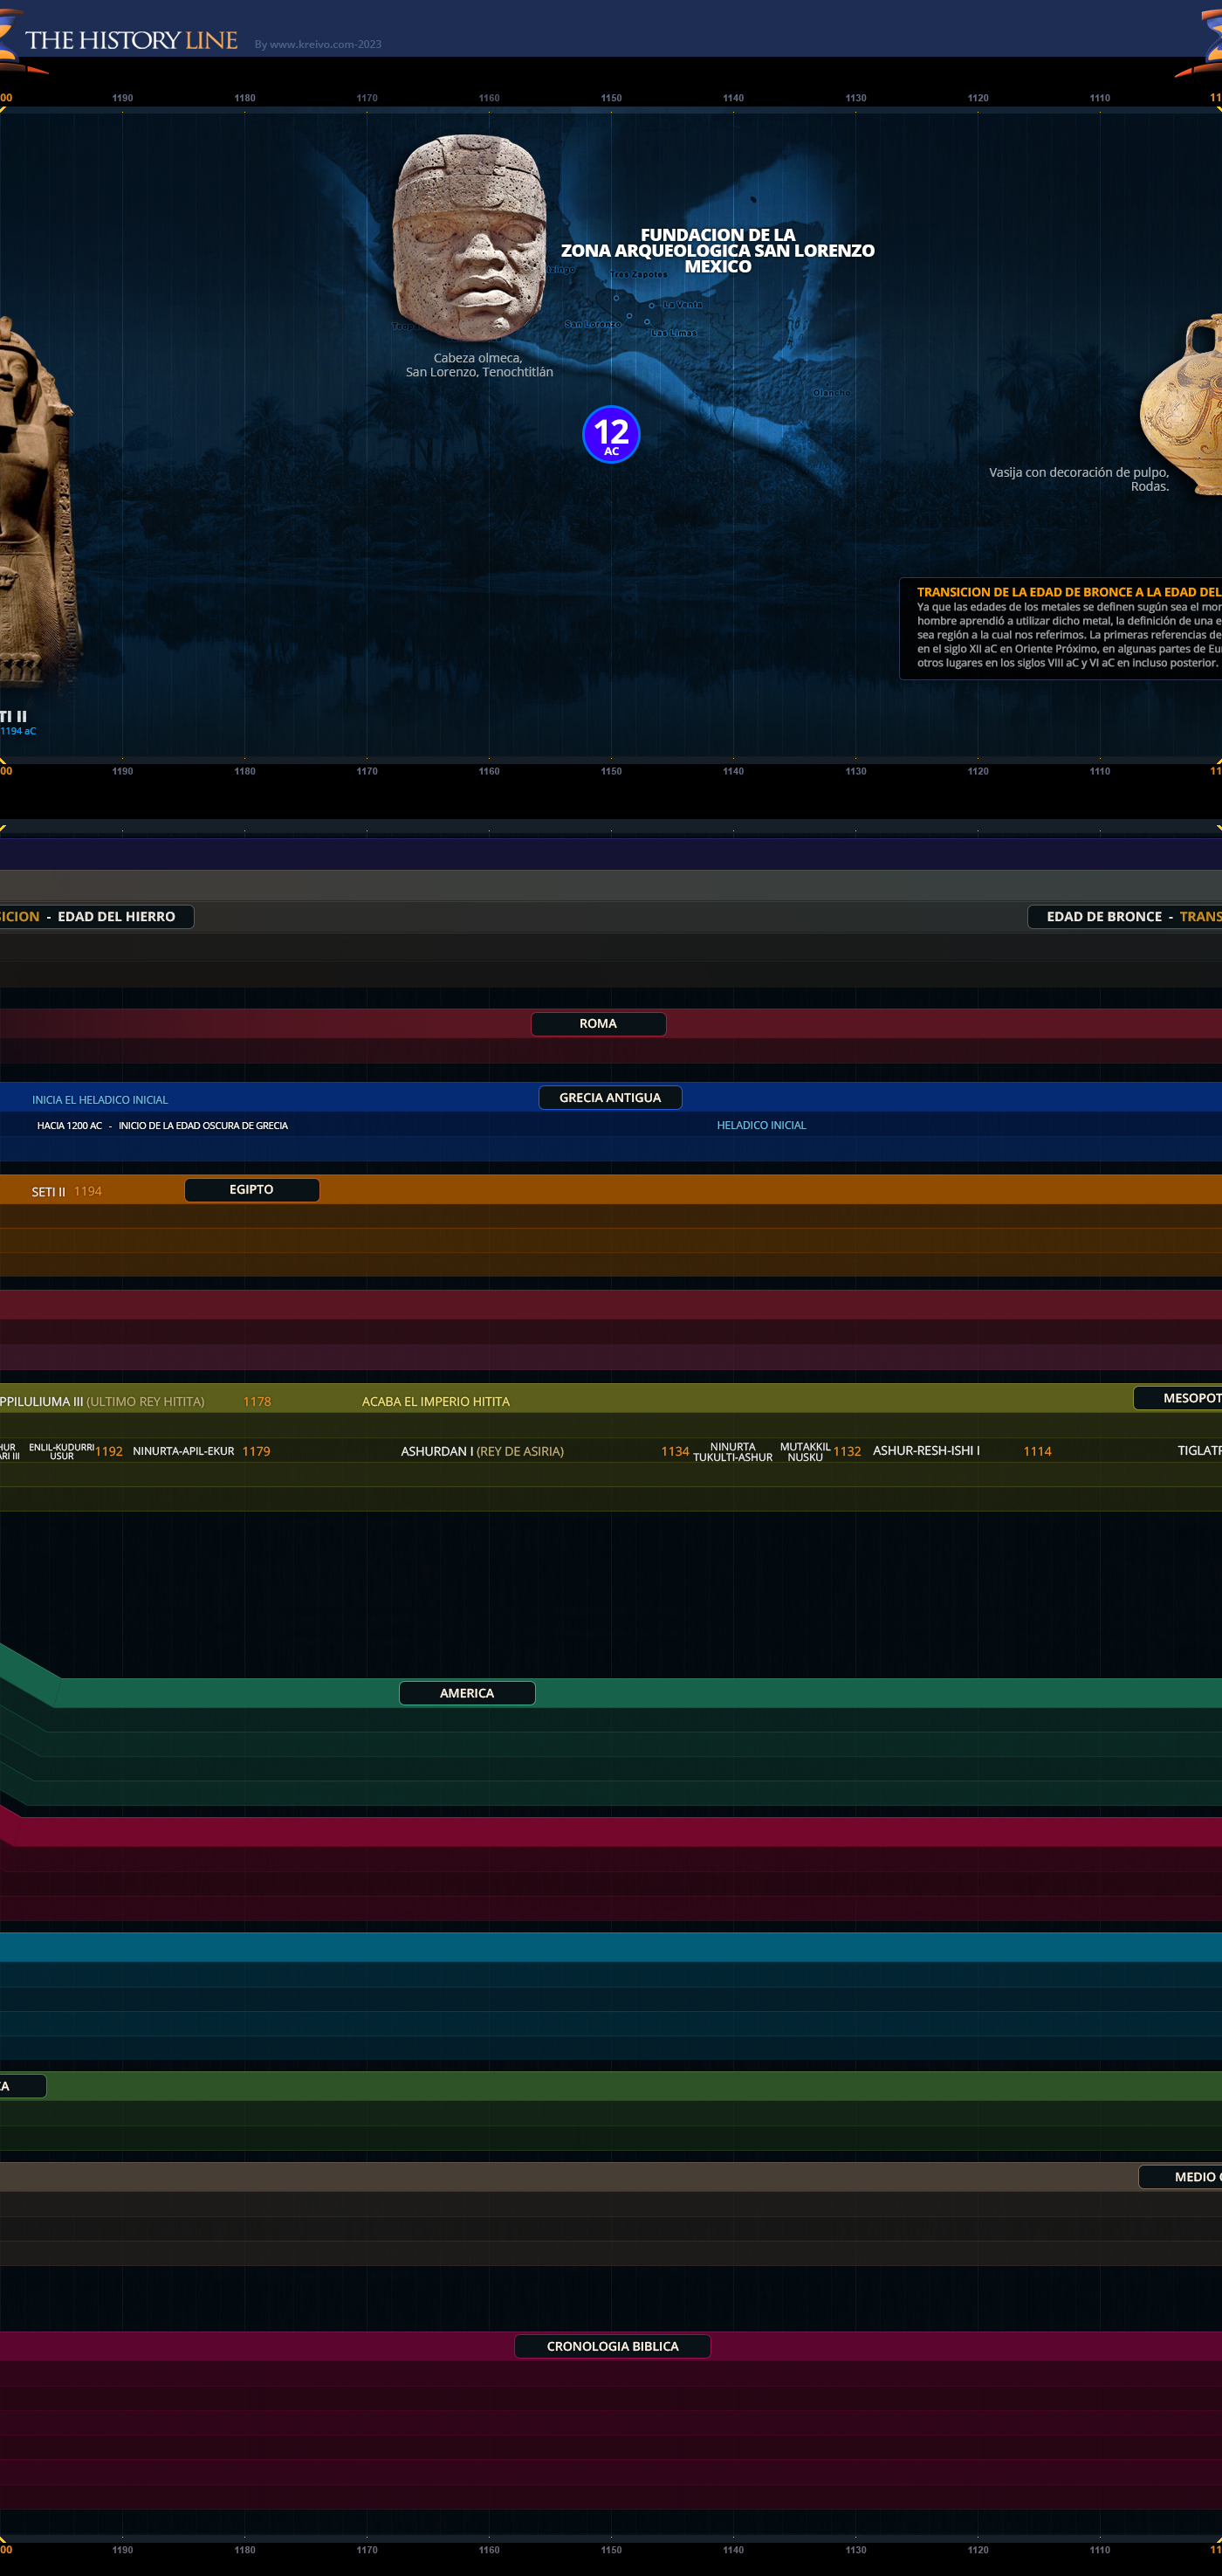Image resolution: width=1222 pixels, height=2576 pixels.
Task: Click the blue 12 AC century badge
Action: point(610,434)
